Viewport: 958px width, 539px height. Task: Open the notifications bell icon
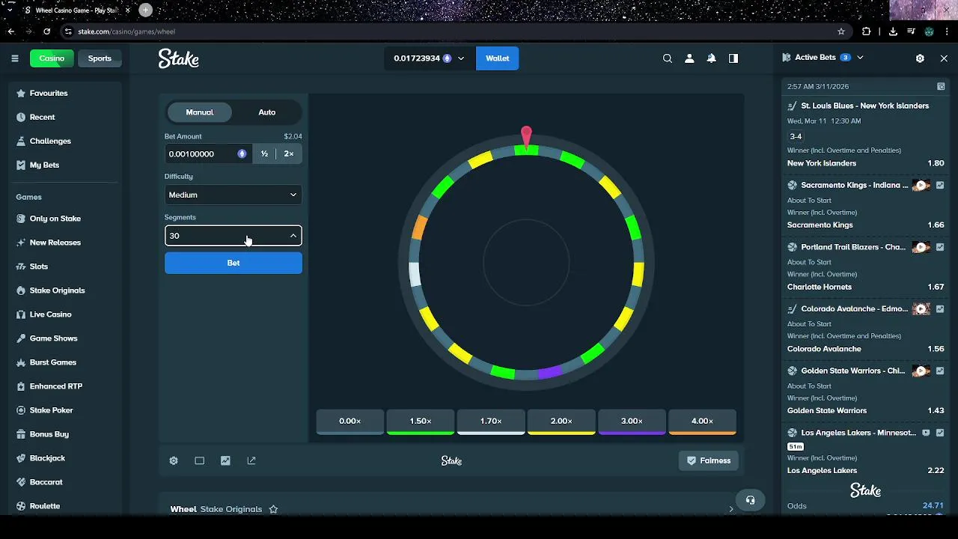712,58
